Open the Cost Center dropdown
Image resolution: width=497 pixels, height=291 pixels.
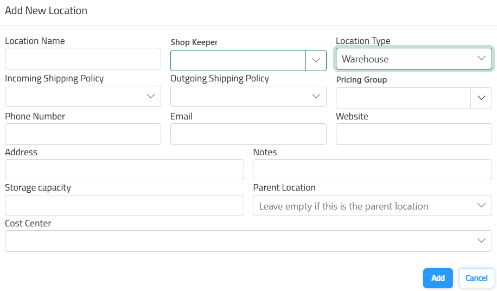click(x=248, y=241)
